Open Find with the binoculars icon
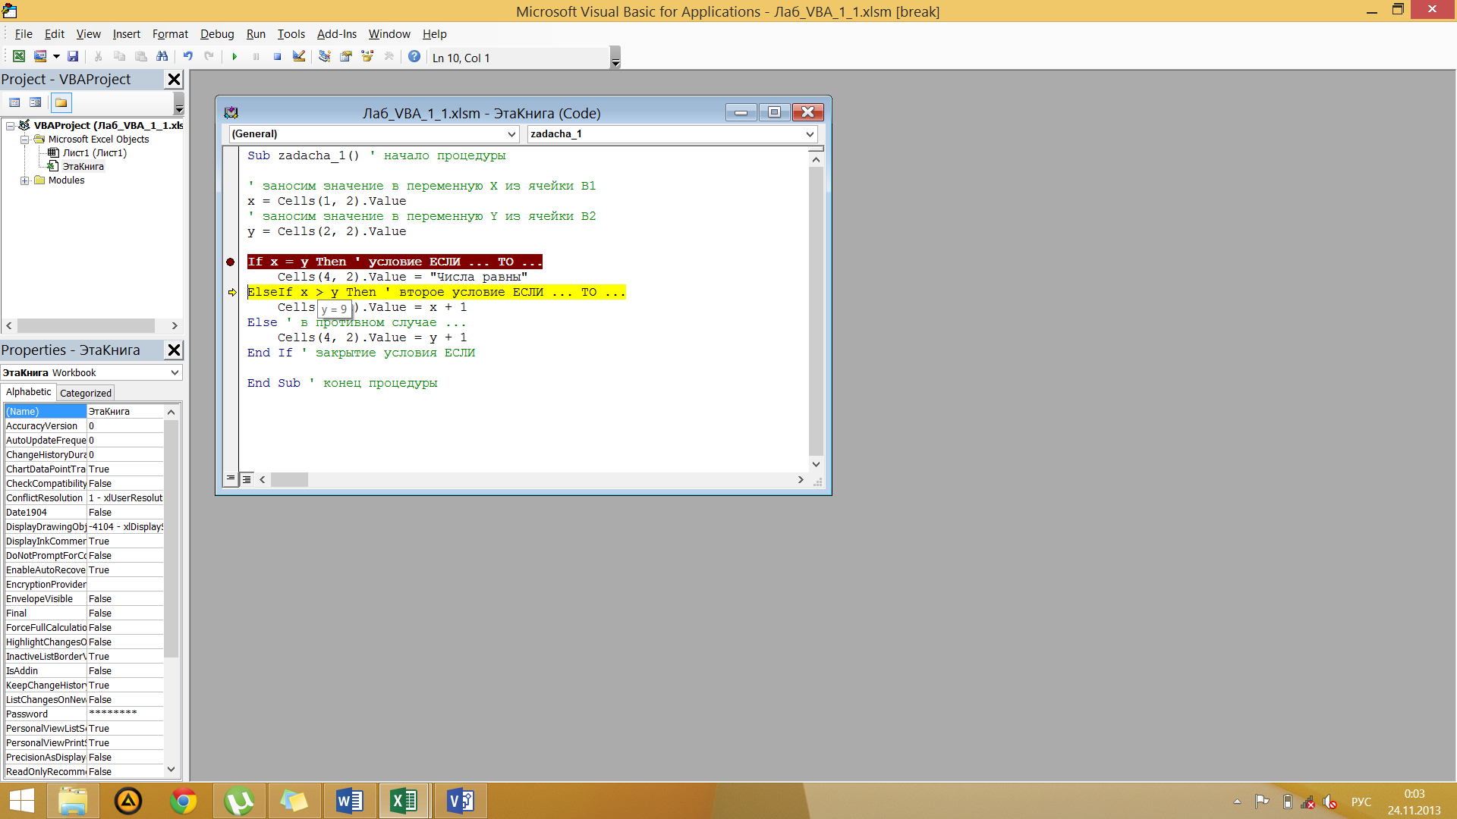Viewport: 1457px width, 819px height. [x=162, y=56]
